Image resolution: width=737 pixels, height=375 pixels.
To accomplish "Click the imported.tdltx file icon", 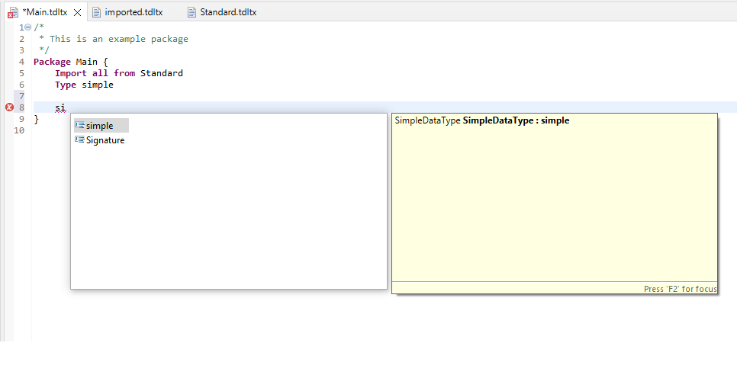I will click(x=96, y=12).
